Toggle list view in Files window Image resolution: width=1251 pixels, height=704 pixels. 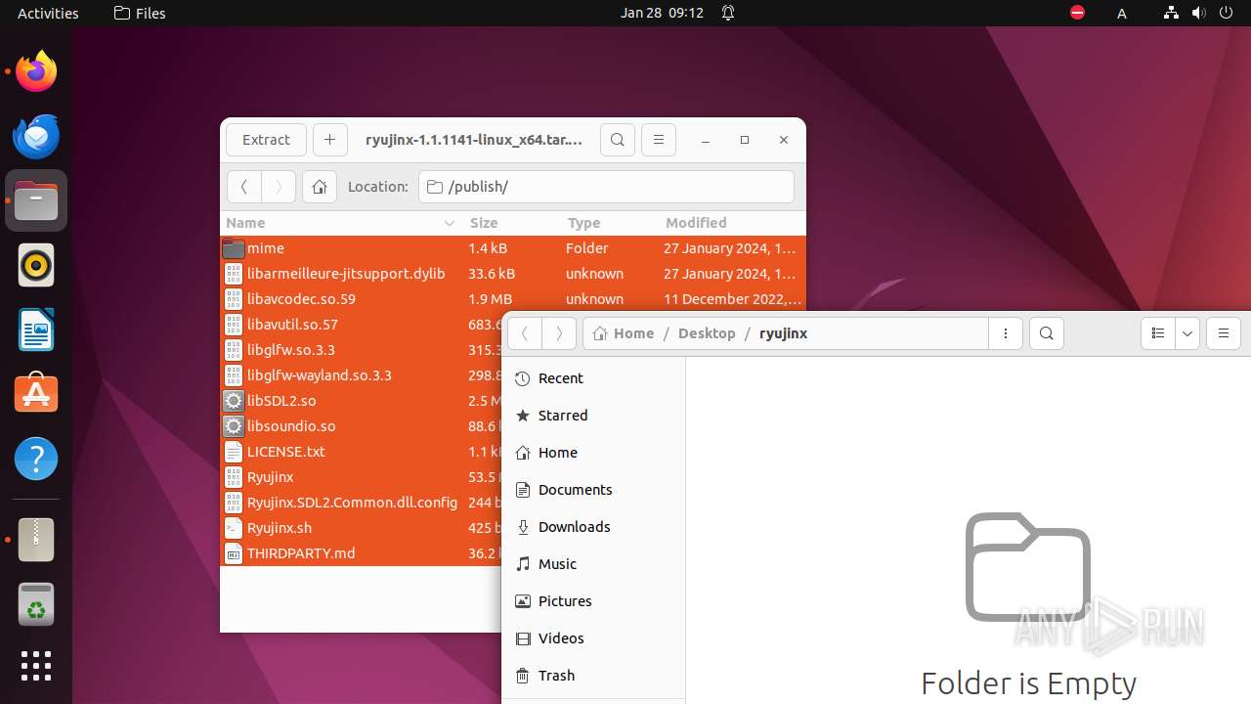1158,333
